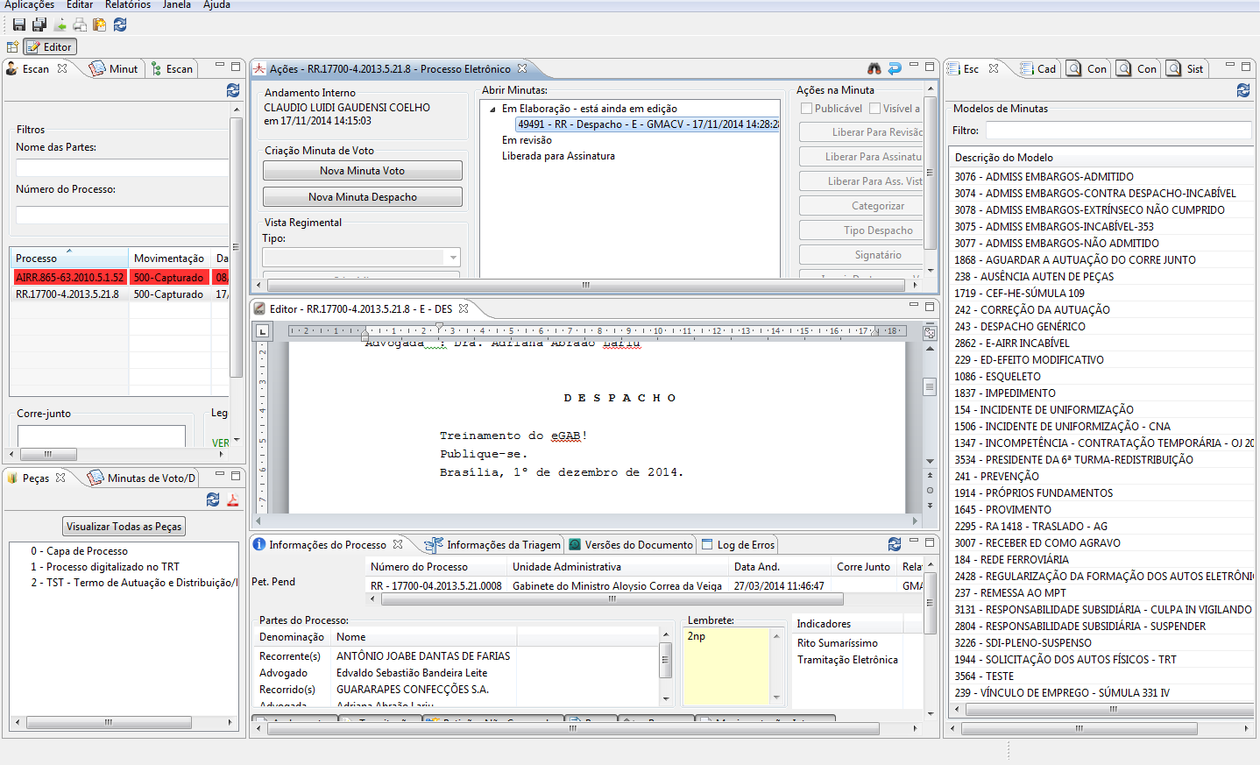1260x765 pixels.
Task: Open the Ajuda menu
Action: [x=216, y=5]
